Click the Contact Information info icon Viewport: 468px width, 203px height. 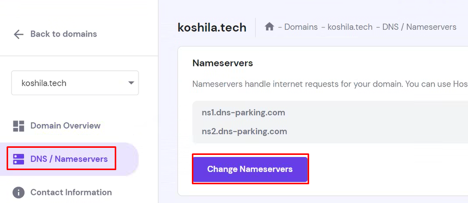pyautogui.click(x=18, y=192)
